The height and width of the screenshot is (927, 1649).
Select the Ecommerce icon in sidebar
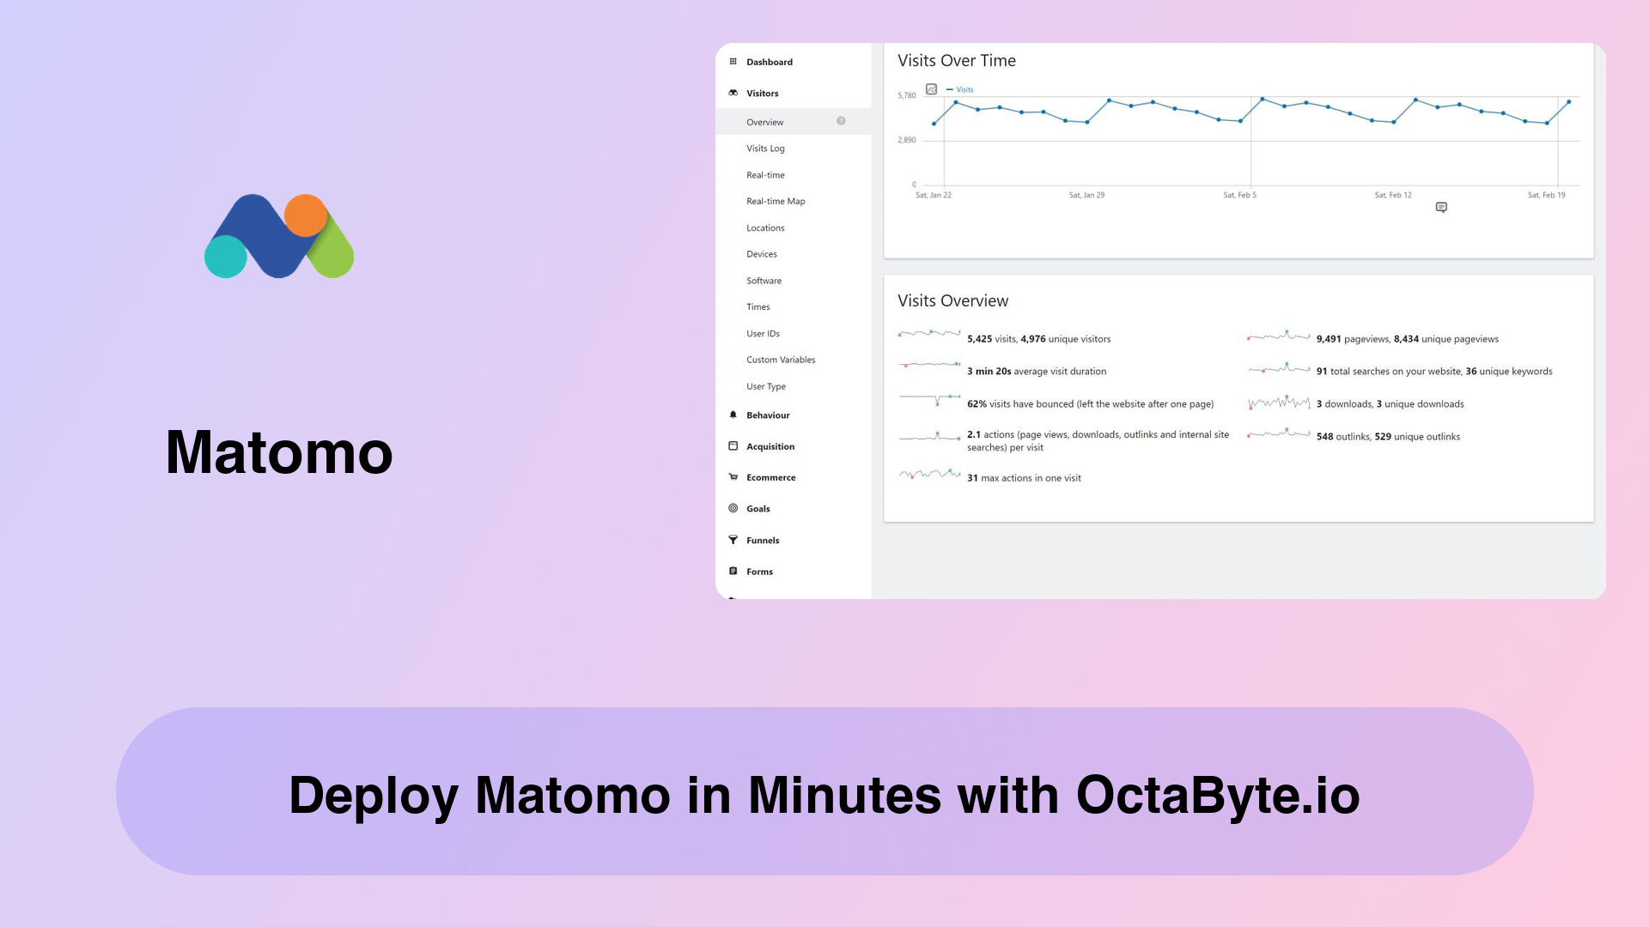pos(734,476)
